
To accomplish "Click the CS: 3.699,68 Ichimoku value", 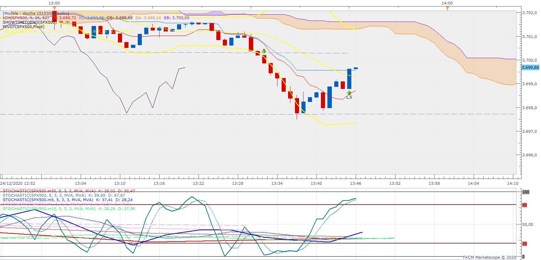I will point(120,18).
